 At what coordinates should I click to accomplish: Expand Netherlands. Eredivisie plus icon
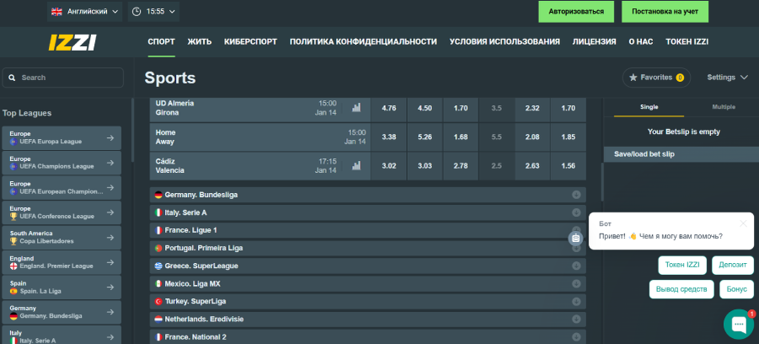pyautogui.click(x=576, y=320)
